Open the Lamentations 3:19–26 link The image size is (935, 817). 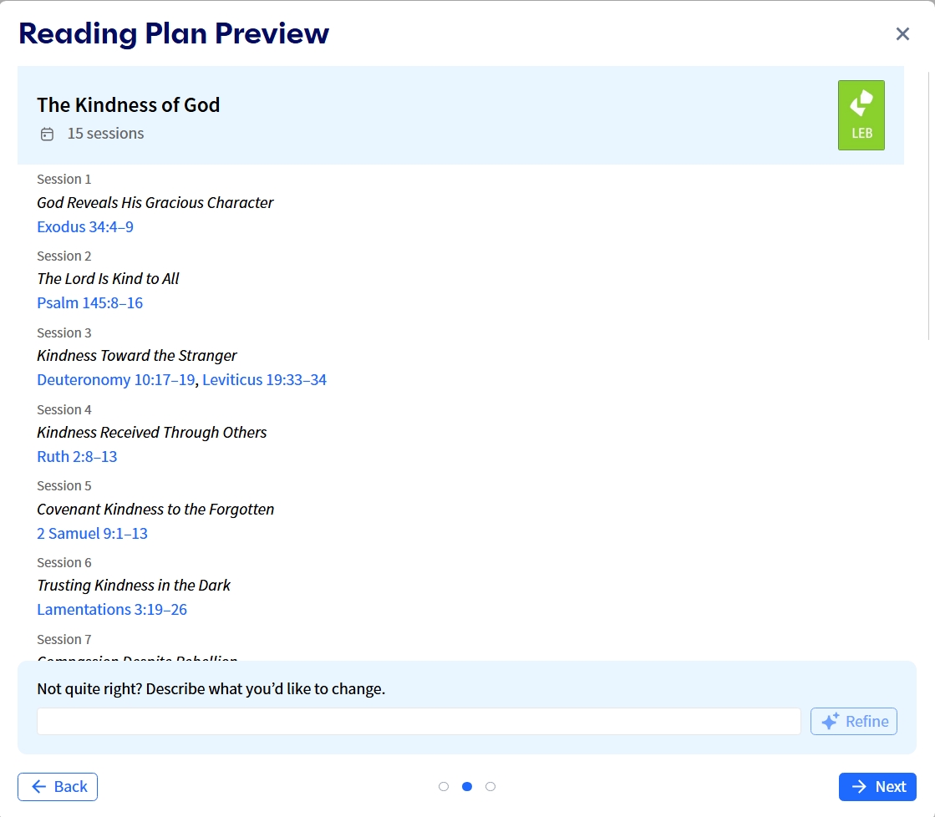[112, 610]
